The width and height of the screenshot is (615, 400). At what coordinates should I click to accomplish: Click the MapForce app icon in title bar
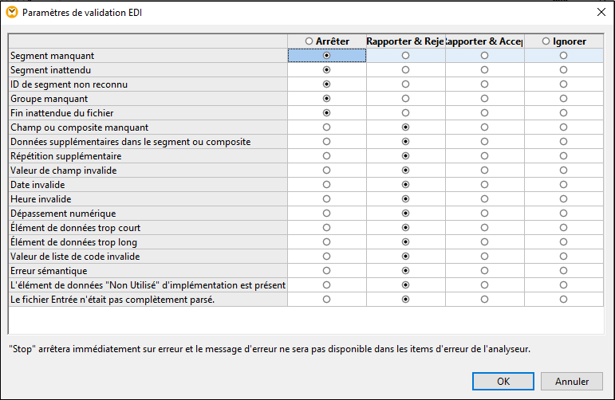[x=12, y=13]
